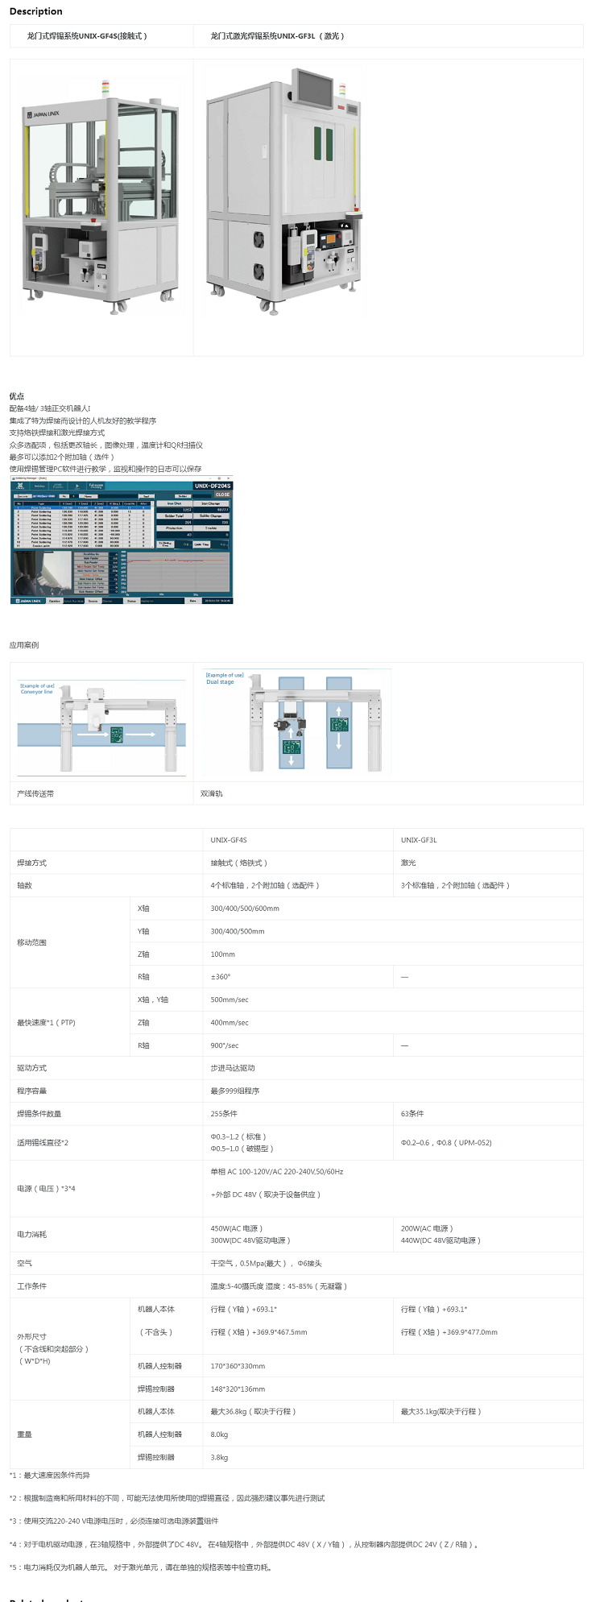604x1602 pixels.
Task: Click the '电源（电压）*3*4' row label
Action: [46, 1189]
